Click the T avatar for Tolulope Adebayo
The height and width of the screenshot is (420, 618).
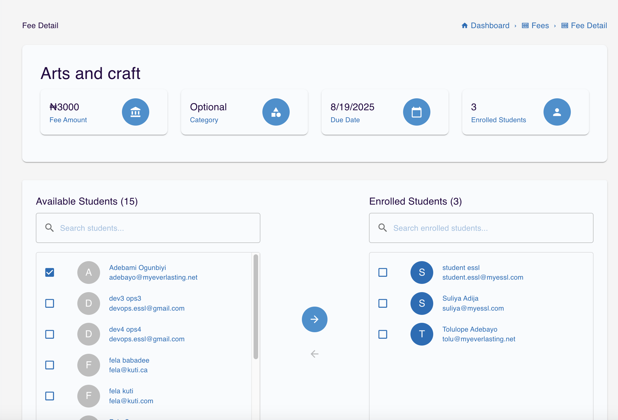coord(422,334)
